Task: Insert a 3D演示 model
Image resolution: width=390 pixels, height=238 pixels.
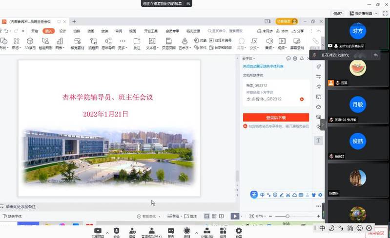Action: click(30, 43)
